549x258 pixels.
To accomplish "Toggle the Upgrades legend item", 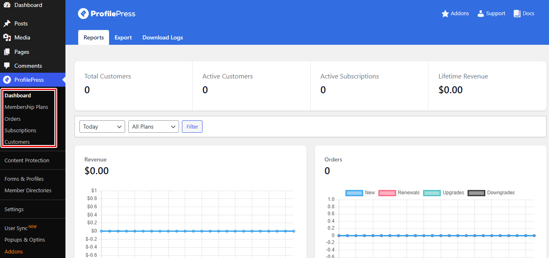I will tap(443, 193).
